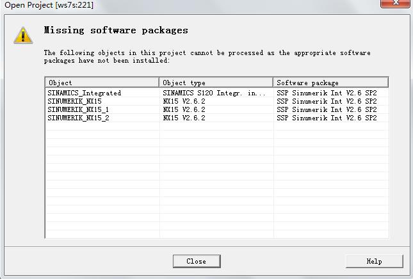This screenshot has height=279, width=413.
Task: Click the Object type column header
Action: tap(216, 83)
